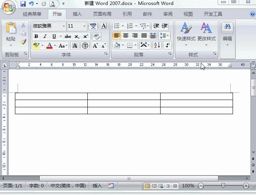256x195 pixels.
Task: Switch to the 页面布局 tab
Action: point(102,14)
